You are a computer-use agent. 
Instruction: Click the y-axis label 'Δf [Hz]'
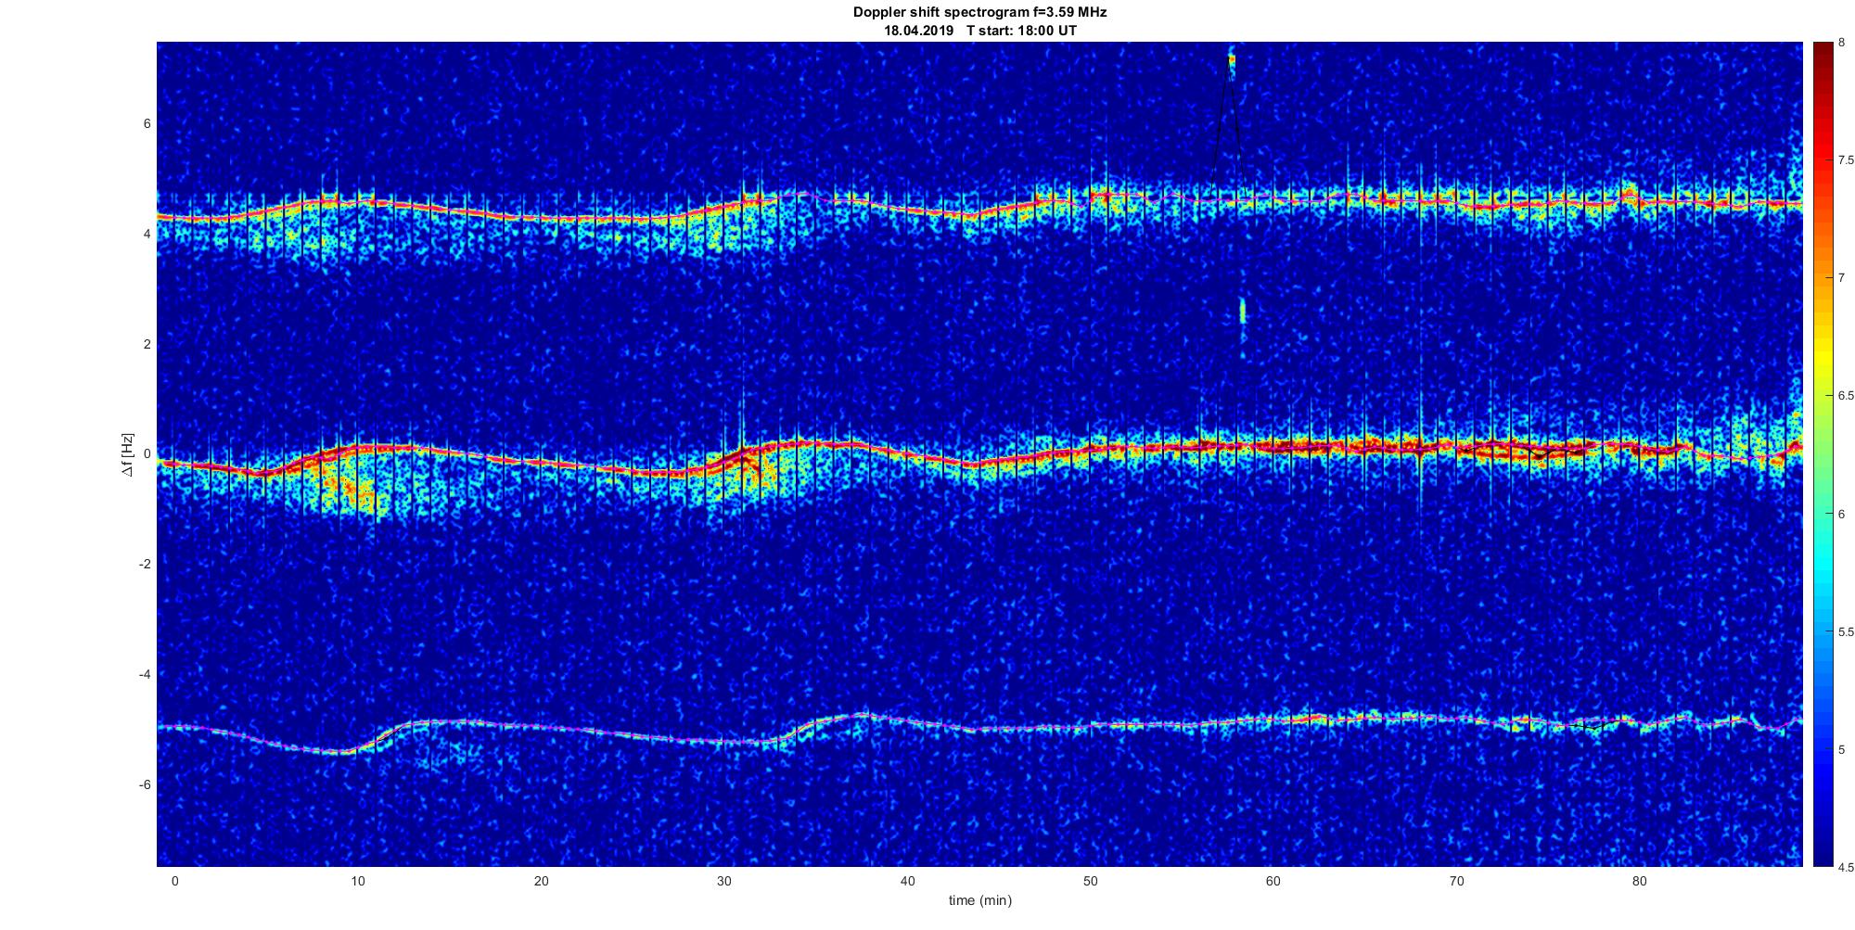click(128, 454)
